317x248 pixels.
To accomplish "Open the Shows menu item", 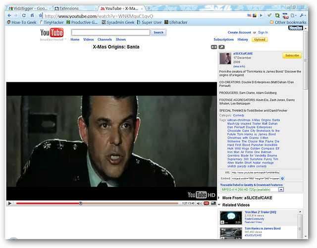I will coord(121,40).
